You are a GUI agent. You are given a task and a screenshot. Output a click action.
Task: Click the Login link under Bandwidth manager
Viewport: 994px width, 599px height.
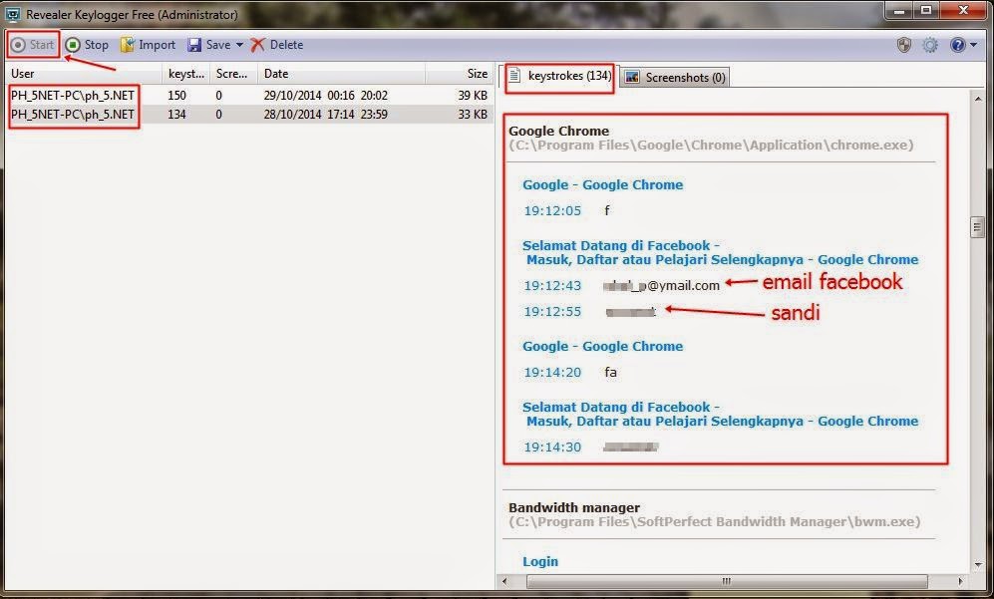pyautogui.click(x=540, y=561)
